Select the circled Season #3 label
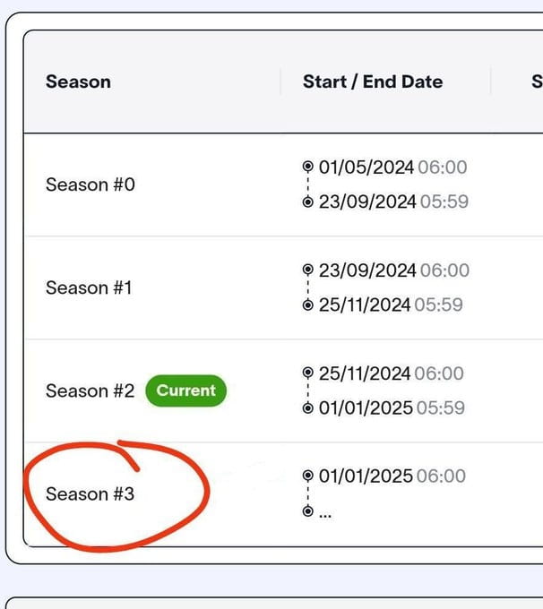Viewport: 543px width, 609px height. click(90, 493)
